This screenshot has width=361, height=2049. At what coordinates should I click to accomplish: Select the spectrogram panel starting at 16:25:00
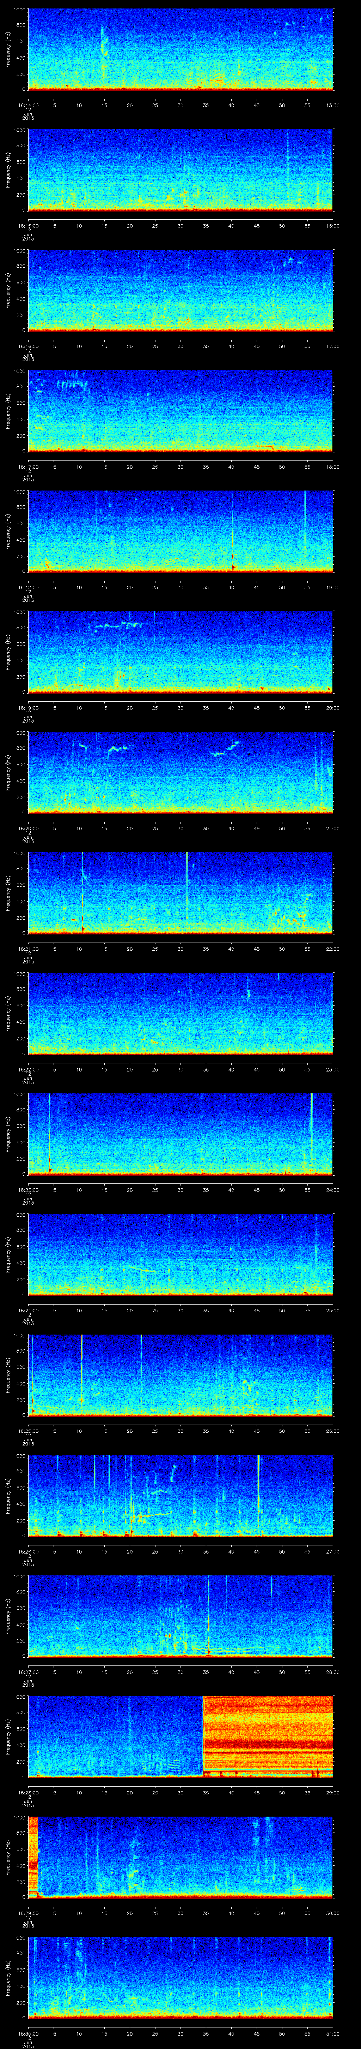tap(181, 1374)
